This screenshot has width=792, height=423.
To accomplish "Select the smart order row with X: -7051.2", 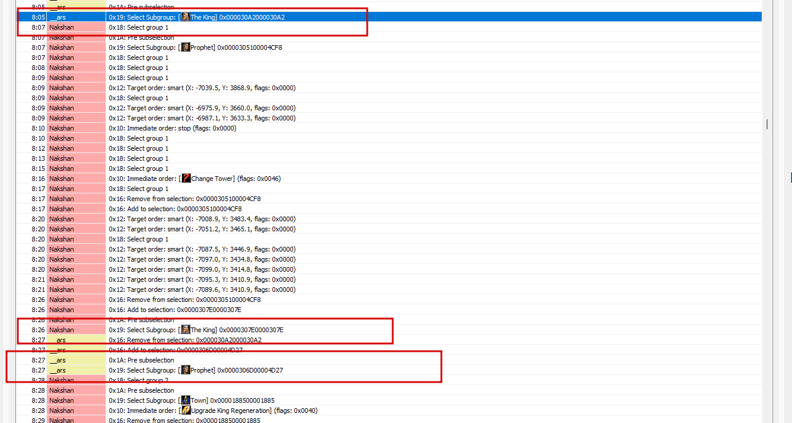I will pyautogui.click(x=389, y=229).
